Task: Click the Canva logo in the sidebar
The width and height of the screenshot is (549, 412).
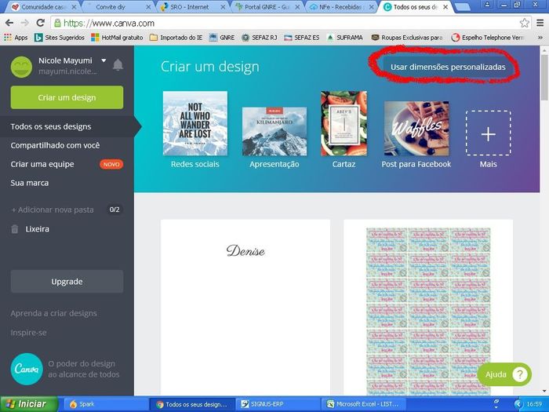Action: pos(27,369)
